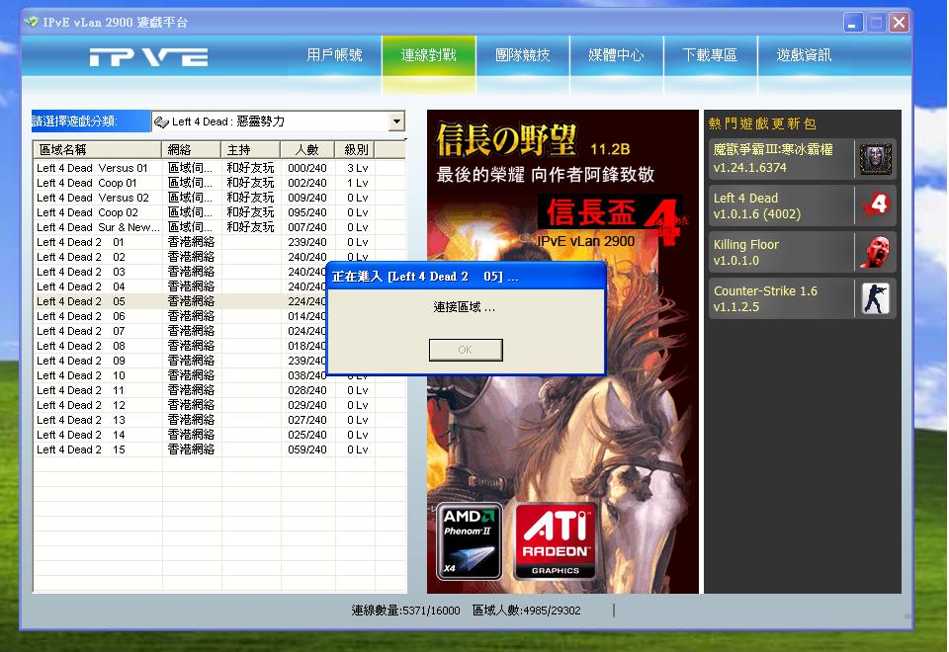Viewport: 949px width, 652px height.
Task: Sort by 區域名稱 column header
Action: pos(98,149)
